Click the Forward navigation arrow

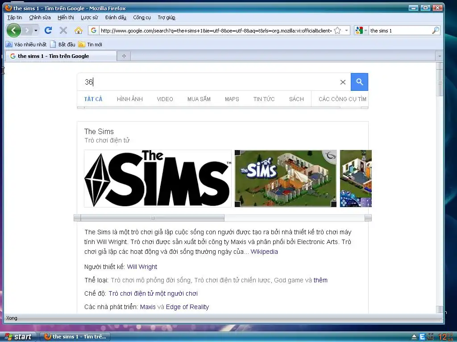(x=27, y=30)
